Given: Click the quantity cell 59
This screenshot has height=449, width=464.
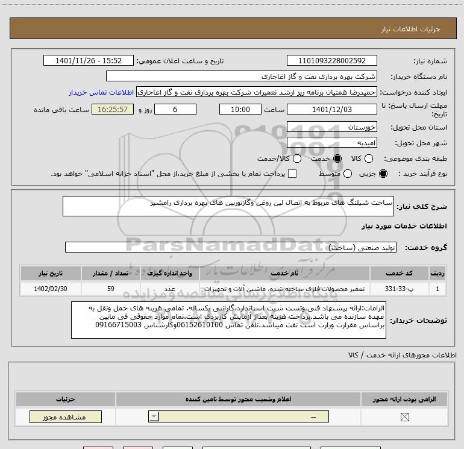Looking at the screenshot, I should pyautogui.click(x=111, y=289).
